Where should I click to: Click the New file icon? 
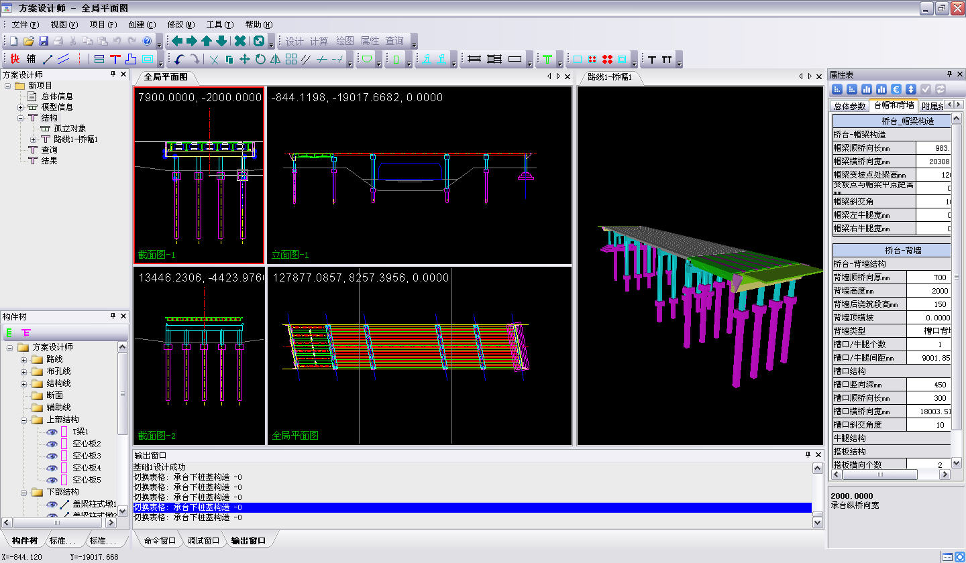[x=13, y=41]
